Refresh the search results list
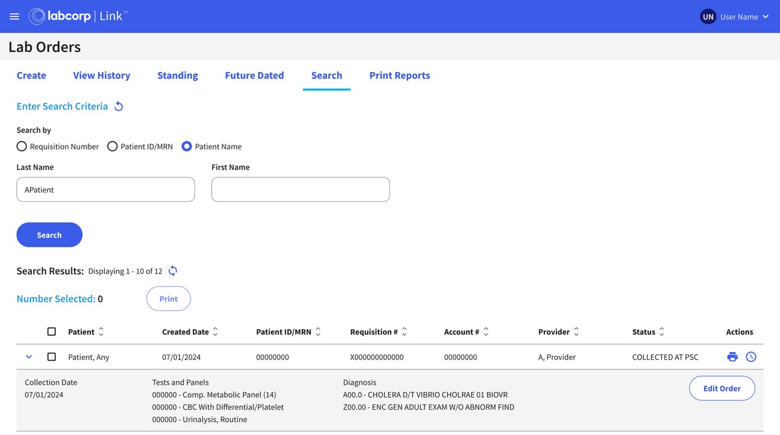This screenshot has width=780, height=435. point(172,271)
